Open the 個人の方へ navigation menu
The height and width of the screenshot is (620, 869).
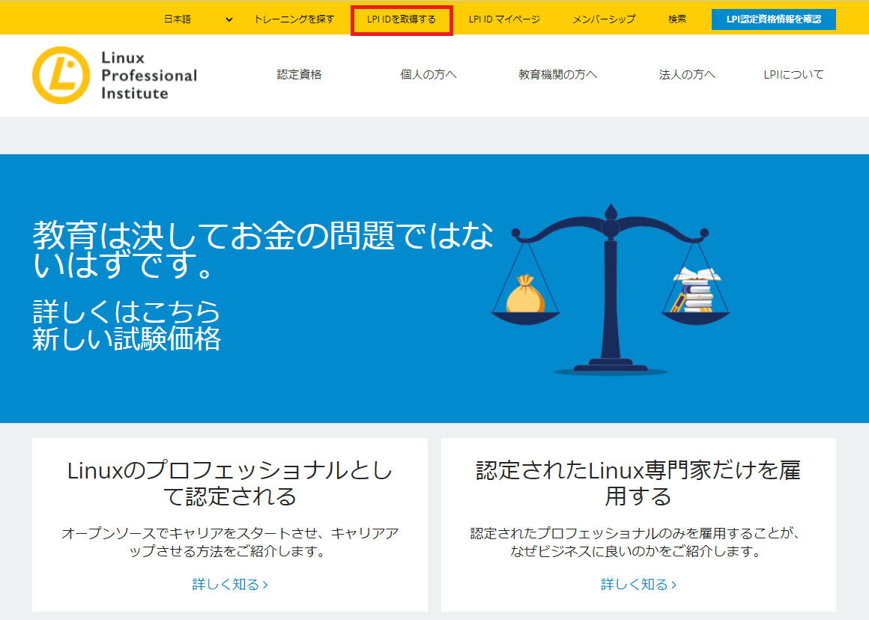pos(430,75)
